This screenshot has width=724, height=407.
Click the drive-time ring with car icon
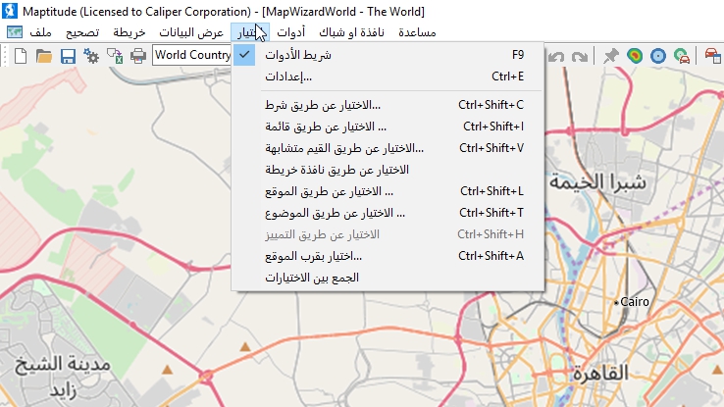[x=682, y=56]
